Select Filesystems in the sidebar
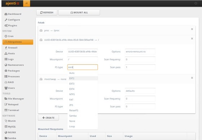The height and width of the screenshot is (140, 202). tap(18, 42)
